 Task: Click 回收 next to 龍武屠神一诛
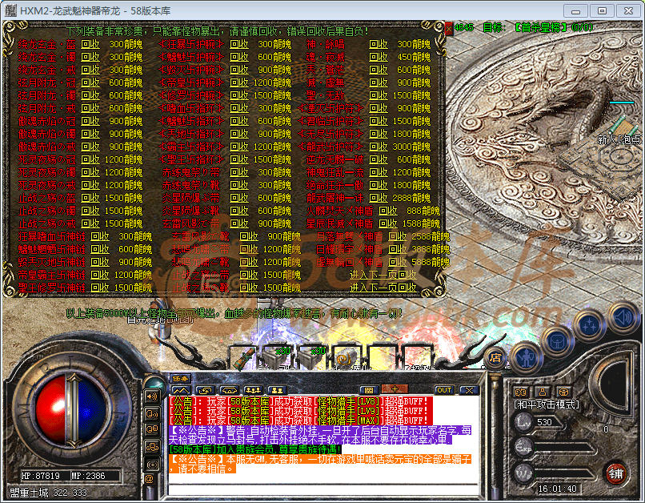(378, 198)
